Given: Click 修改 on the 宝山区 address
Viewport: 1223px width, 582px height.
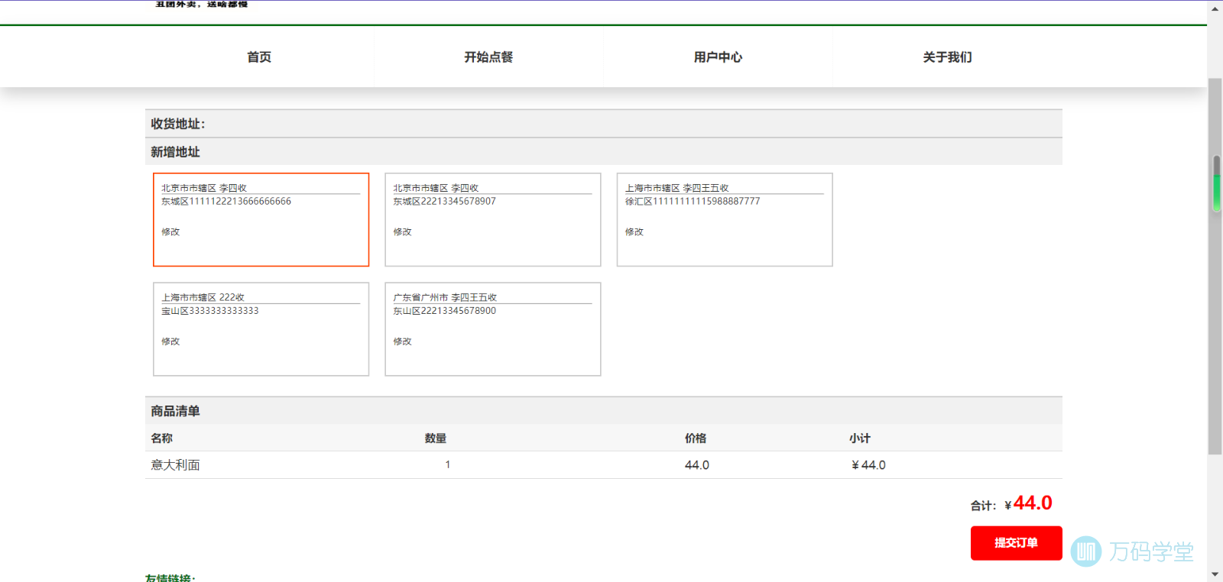Looking at the screenshot, I should click(x=170, y=341).
